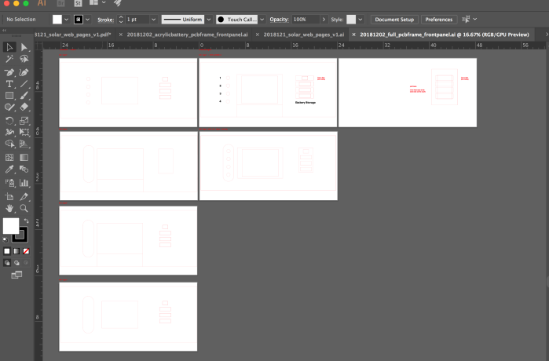Viewport: 549px width, 361px height.
Task: Select the Type tool
Action: click(x=9, y=83)
